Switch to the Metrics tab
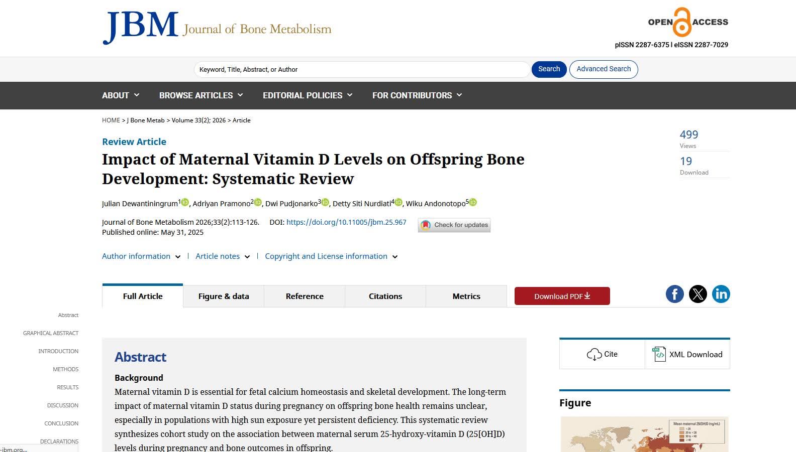This screenshot has height=452, width=796. pos(466,296)
